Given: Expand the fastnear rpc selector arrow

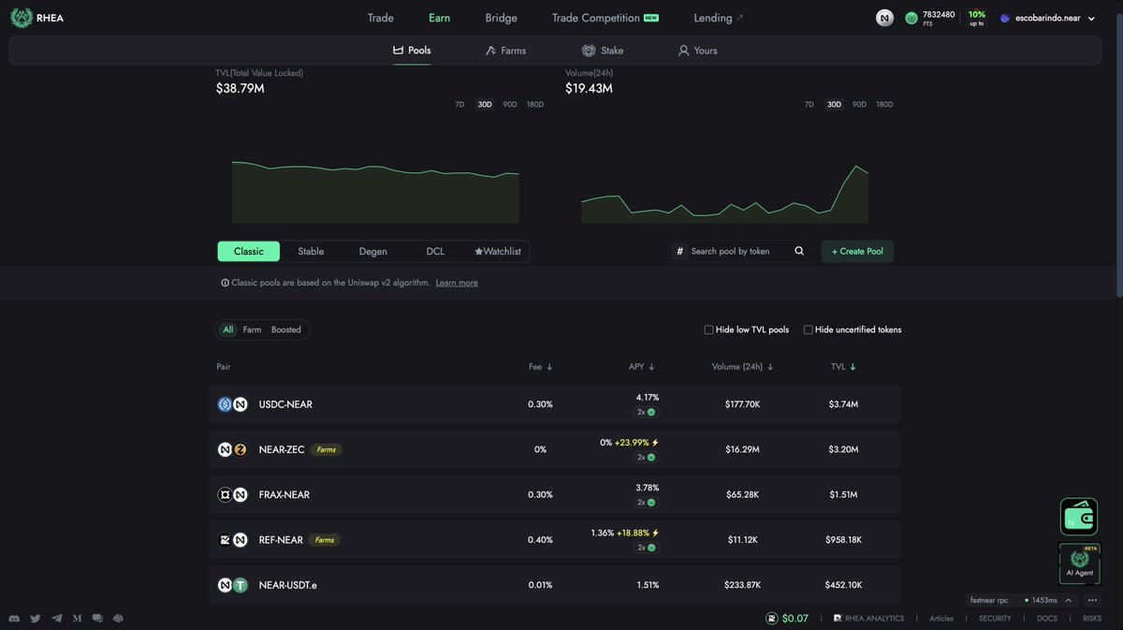Looking at the screenshot, I should [1069, 600].
